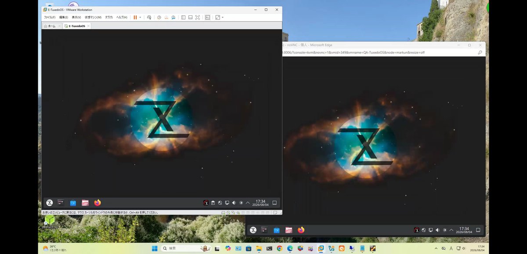The image size is (527, 254).
Task: Open ファイル(F) menu in VMware Workstation
Action: [49, 17]
